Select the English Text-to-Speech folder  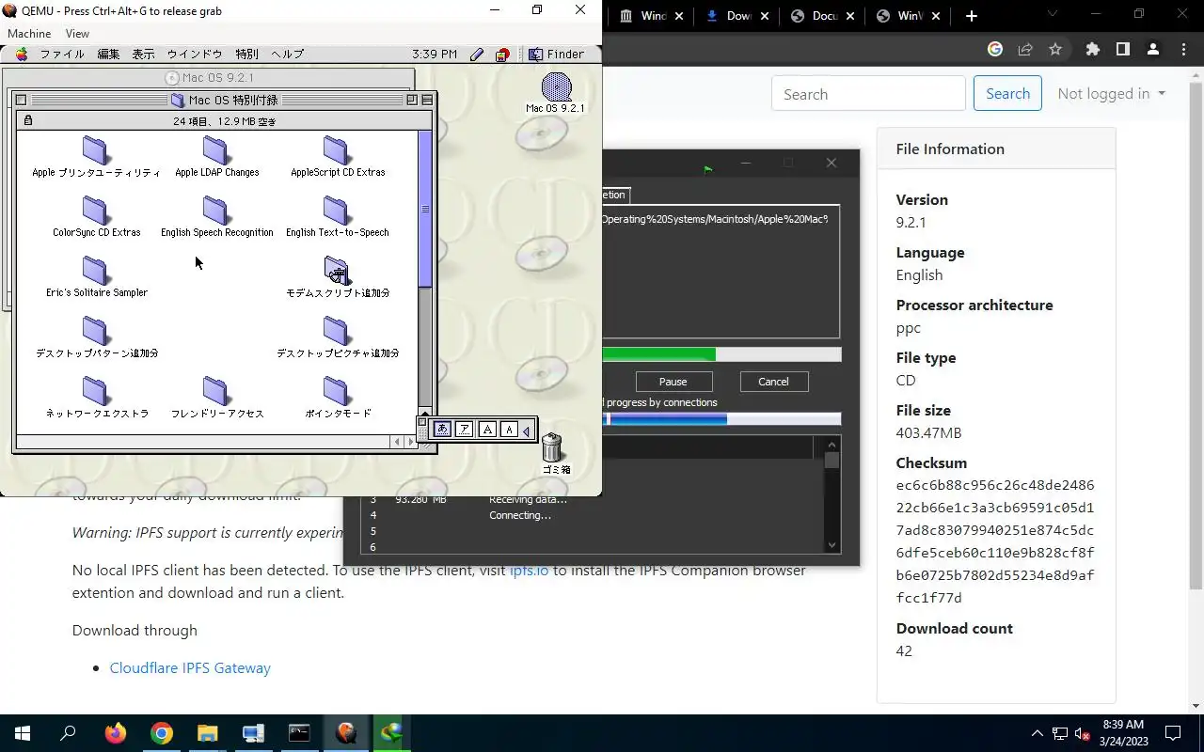click(337, 217)
